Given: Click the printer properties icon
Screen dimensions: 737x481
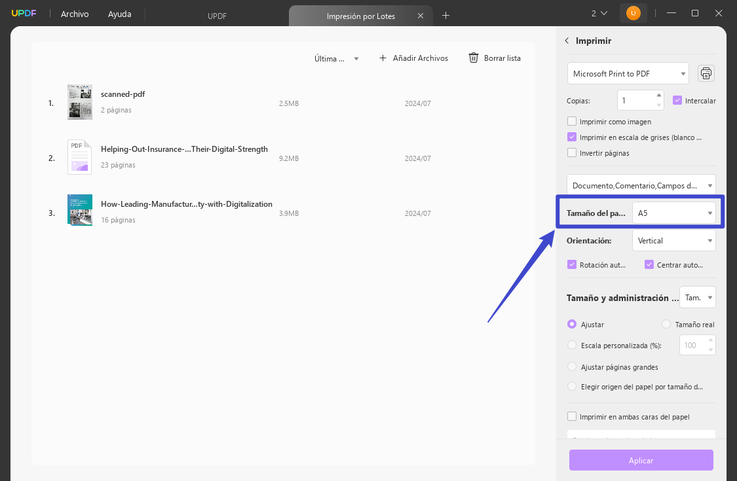Looking at the screenshot, I should [x=706, y=73].
